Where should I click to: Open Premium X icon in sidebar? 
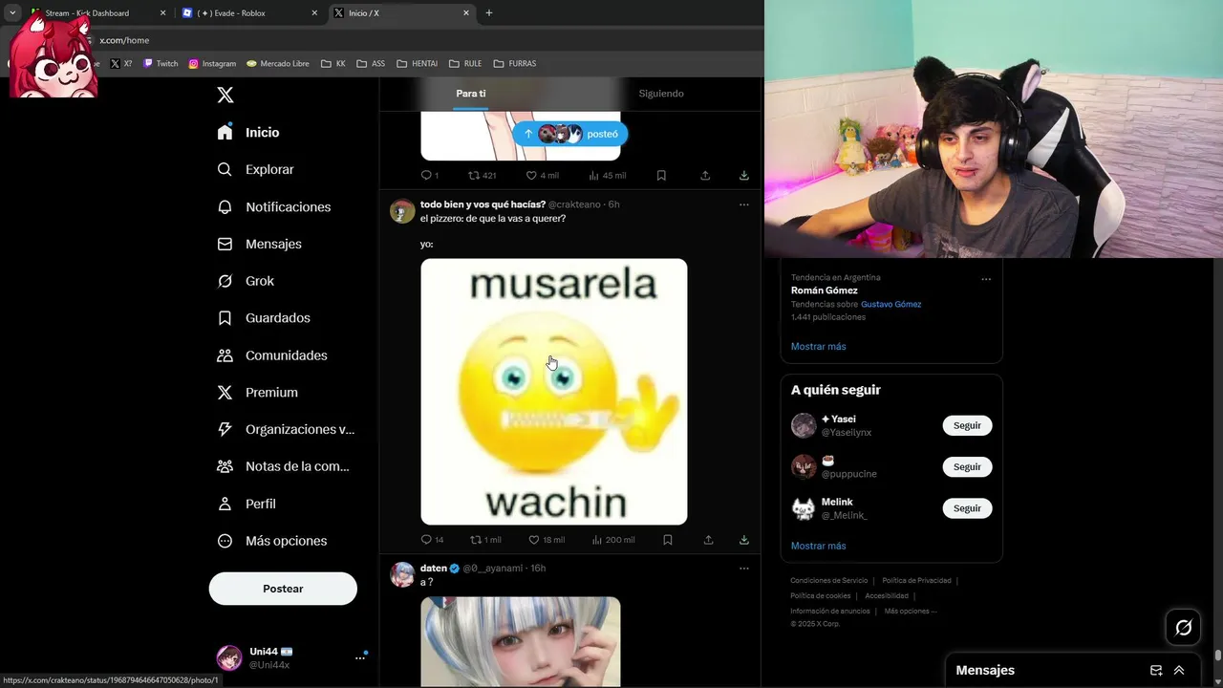225,392
